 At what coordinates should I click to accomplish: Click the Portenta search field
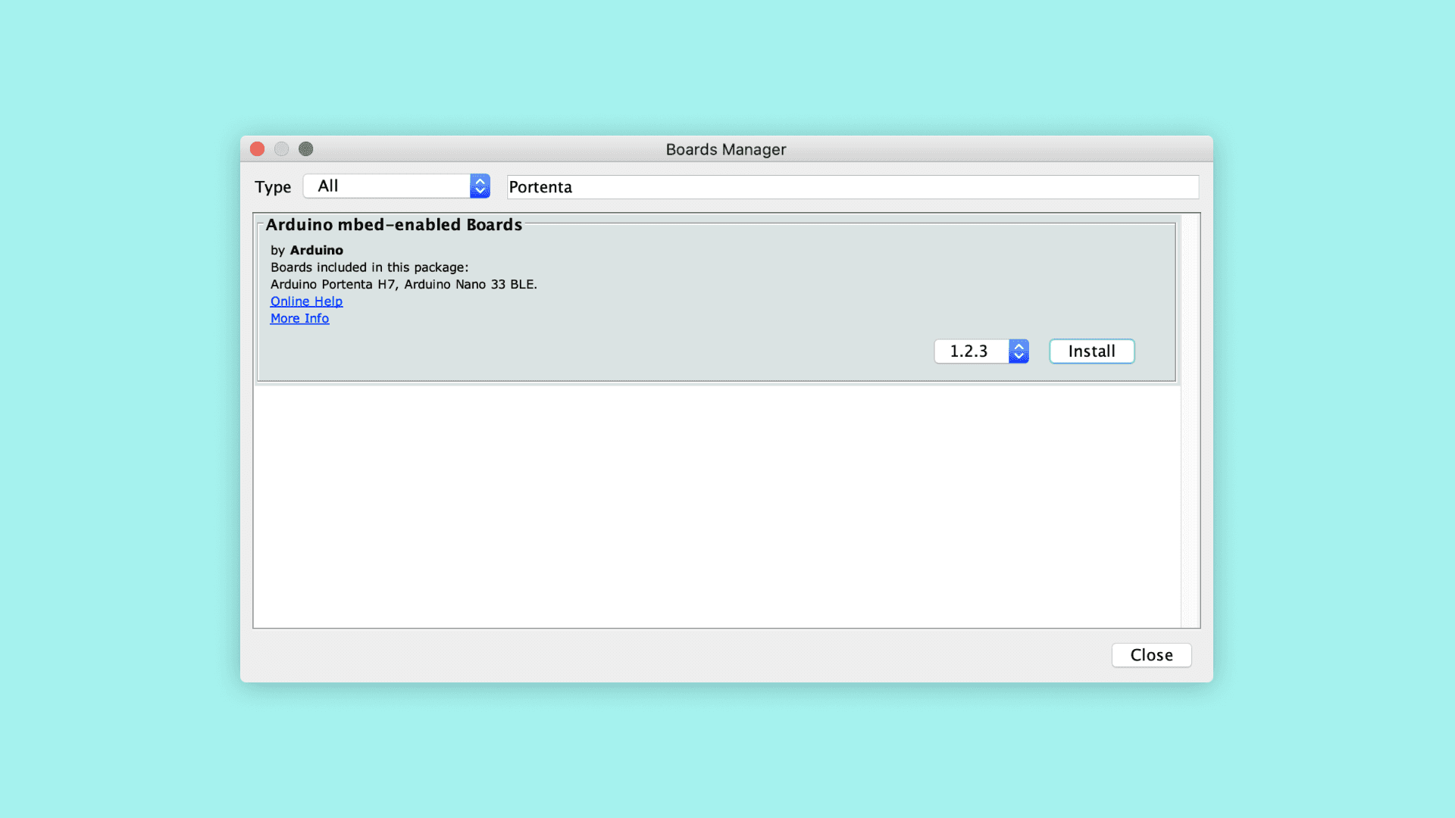852,187
